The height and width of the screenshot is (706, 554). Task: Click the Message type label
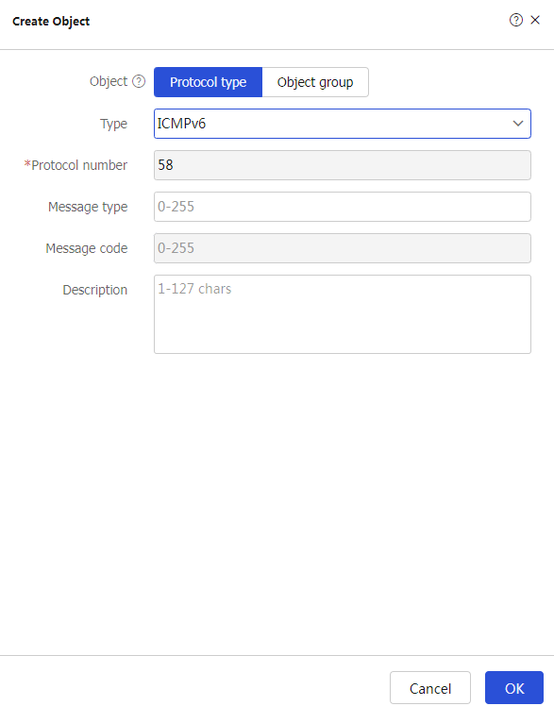tap(88, 207)
